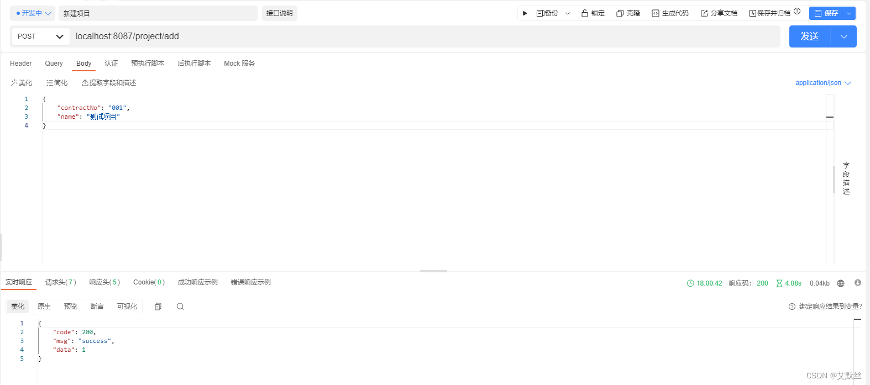Click the globe network icon in response bar
The height and width of the screenshot is (385, 870).
tap(841, 283)
